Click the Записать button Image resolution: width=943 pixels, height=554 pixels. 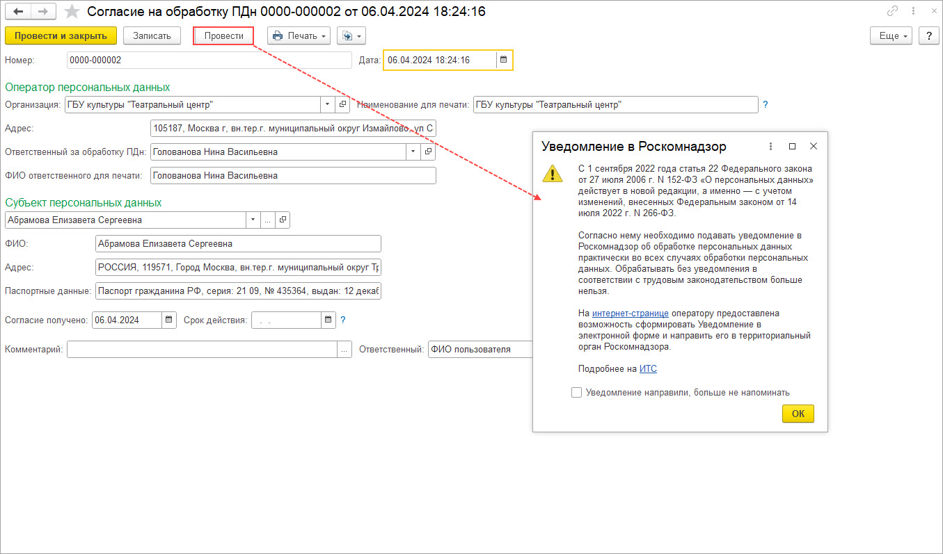click(152, 35)
